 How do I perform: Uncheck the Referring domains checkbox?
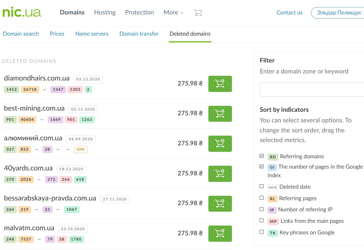coord(262,156)
